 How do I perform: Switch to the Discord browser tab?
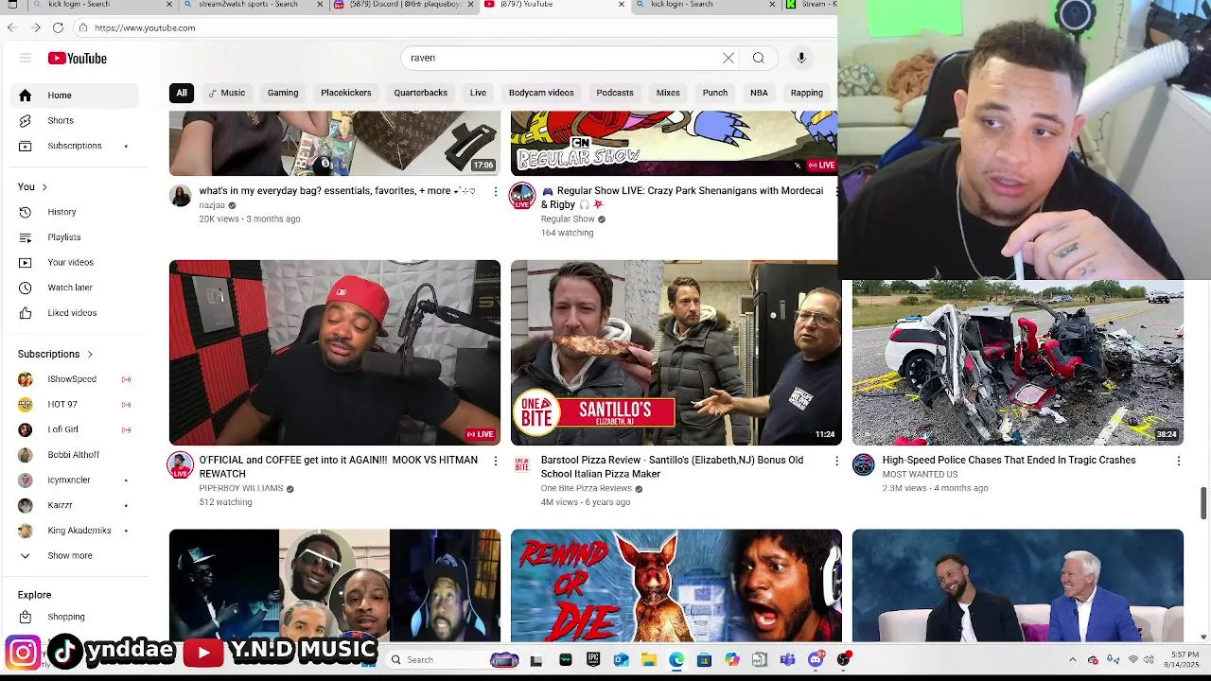tap(405, 5)
